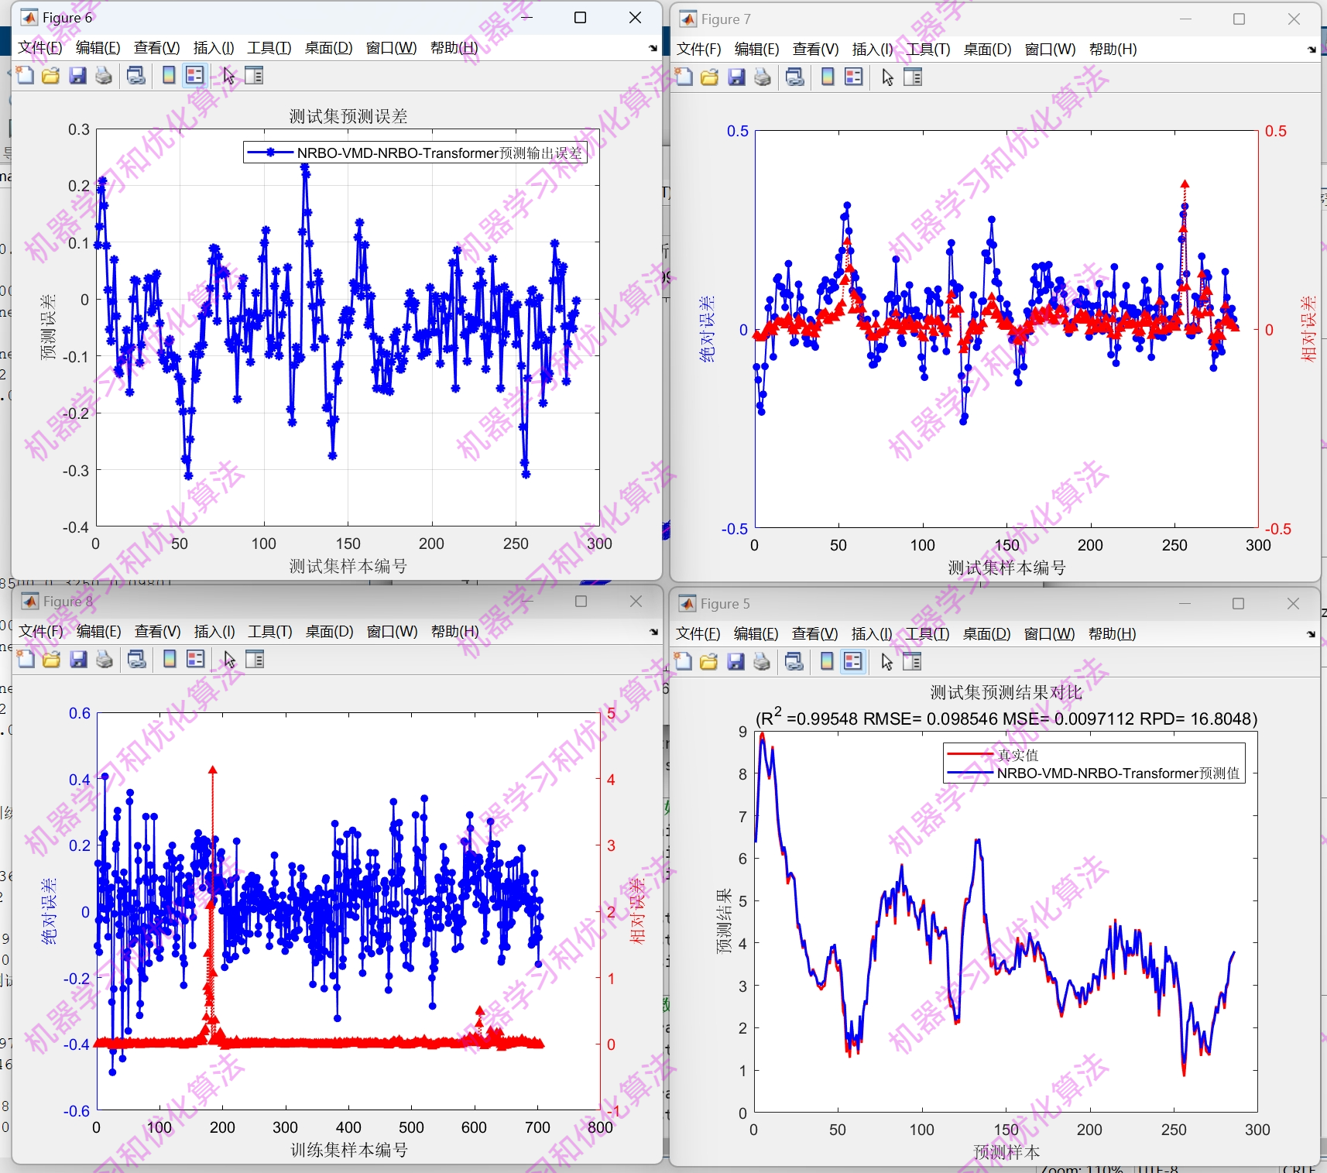Open the property inspector in Figure 5
Screen dimensions: 1327x1173
[912, 661]
